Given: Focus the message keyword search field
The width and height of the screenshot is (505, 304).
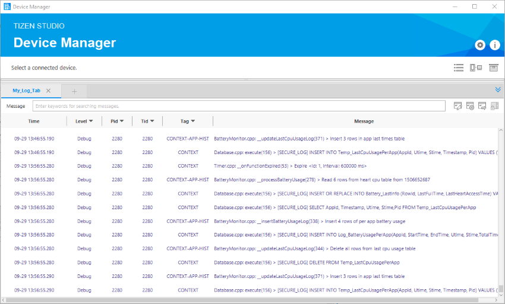Looking at the screenshot, I should click(x=238, y=106).
